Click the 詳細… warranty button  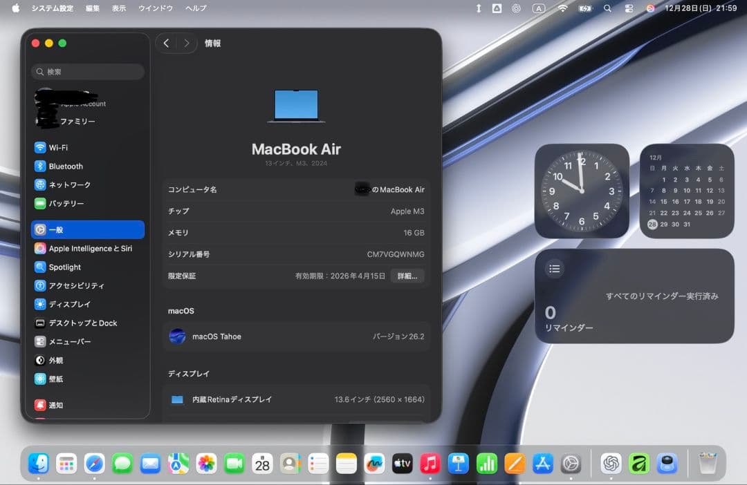[x=407, y=276]
